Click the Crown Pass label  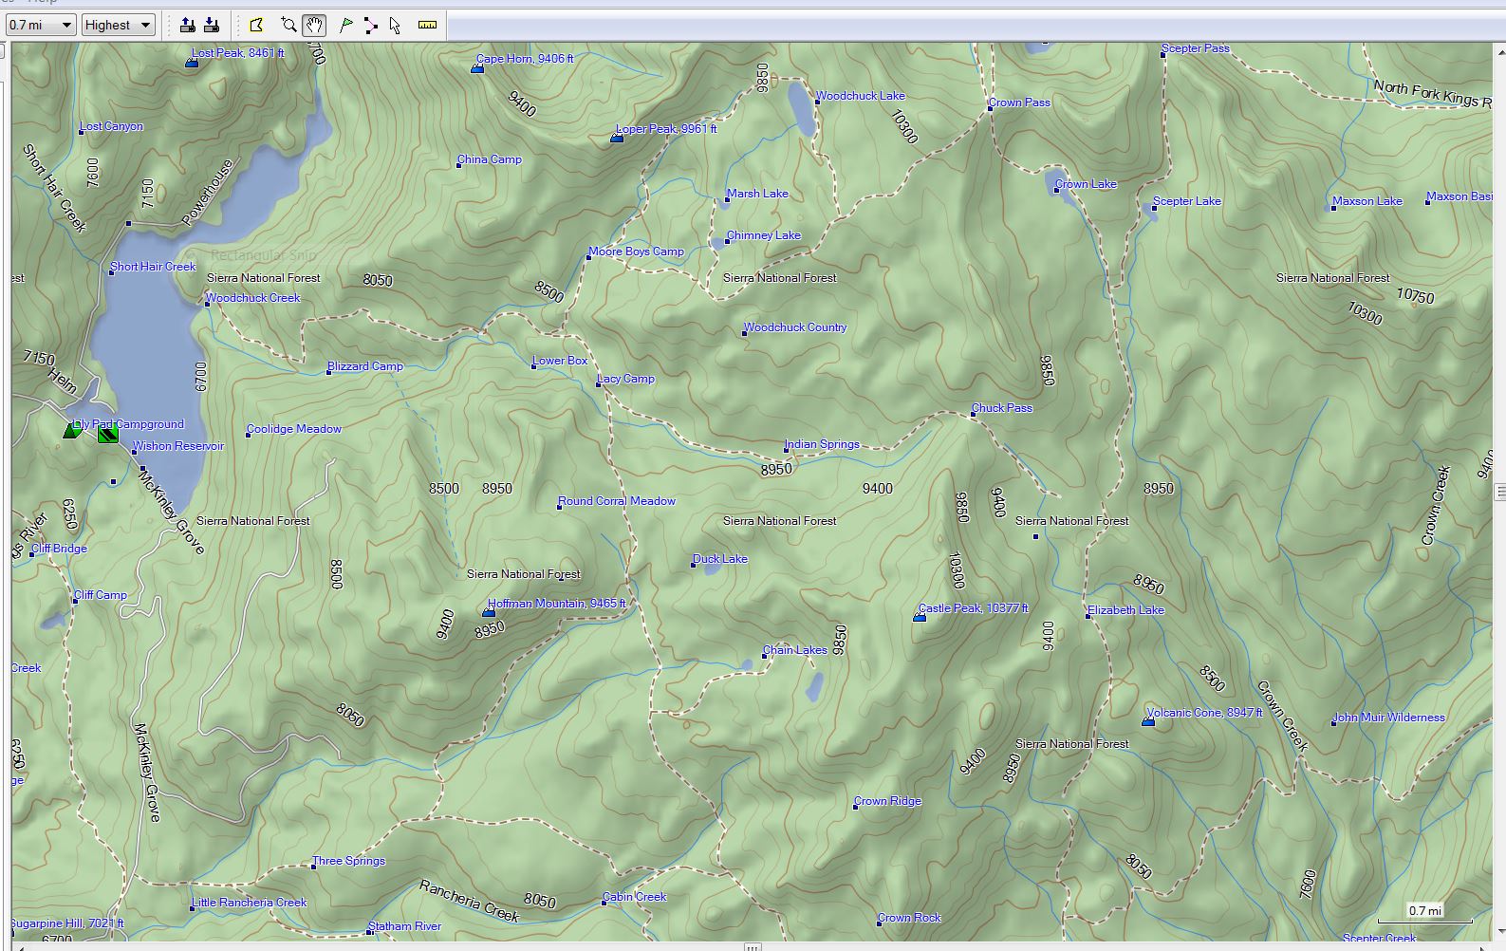pyautogui.click(x=1019, y=103)
